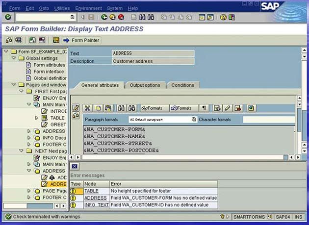Select the GREET text node in the tree
This screenshot has width=309, height=225.
[58, 125]
